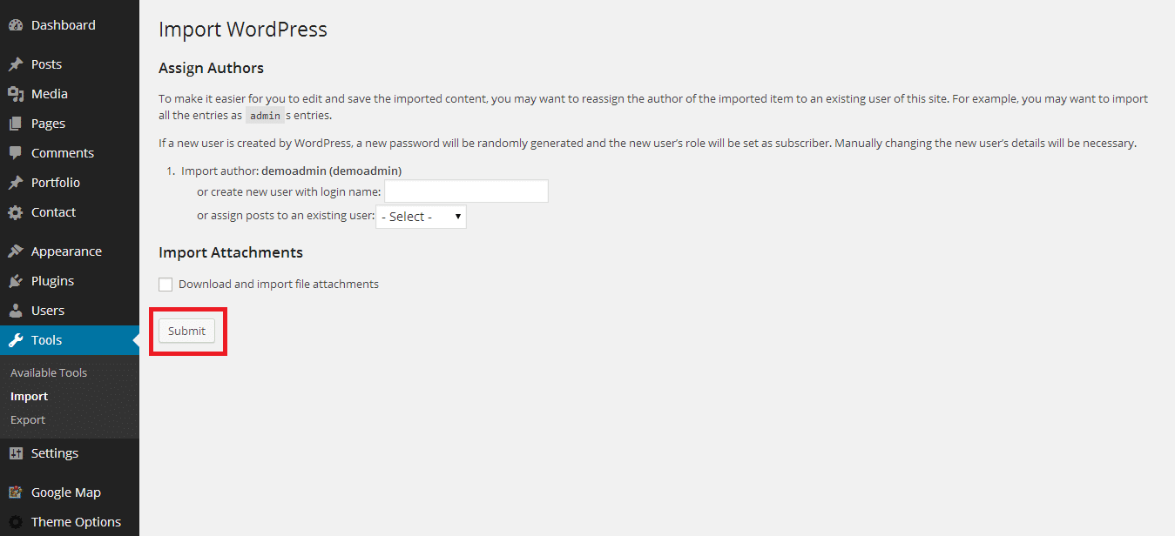Click the Google Map icon

click(16, 492)
